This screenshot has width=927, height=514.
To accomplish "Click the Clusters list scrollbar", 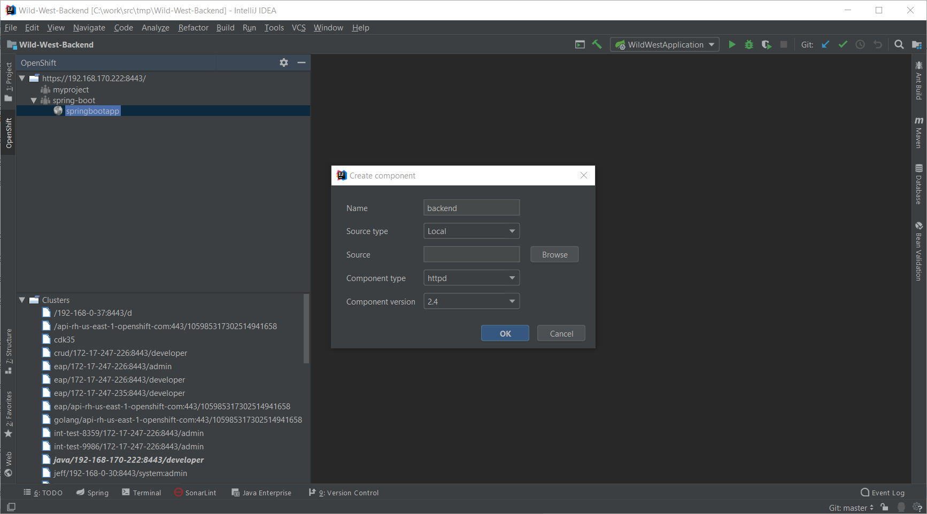I will coord(306,329).
